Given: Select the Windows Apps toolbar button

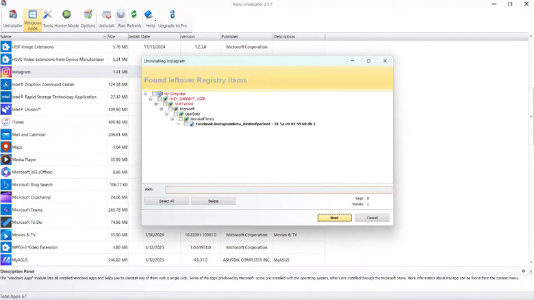Looking at the screenshot, I should [33, 20].
